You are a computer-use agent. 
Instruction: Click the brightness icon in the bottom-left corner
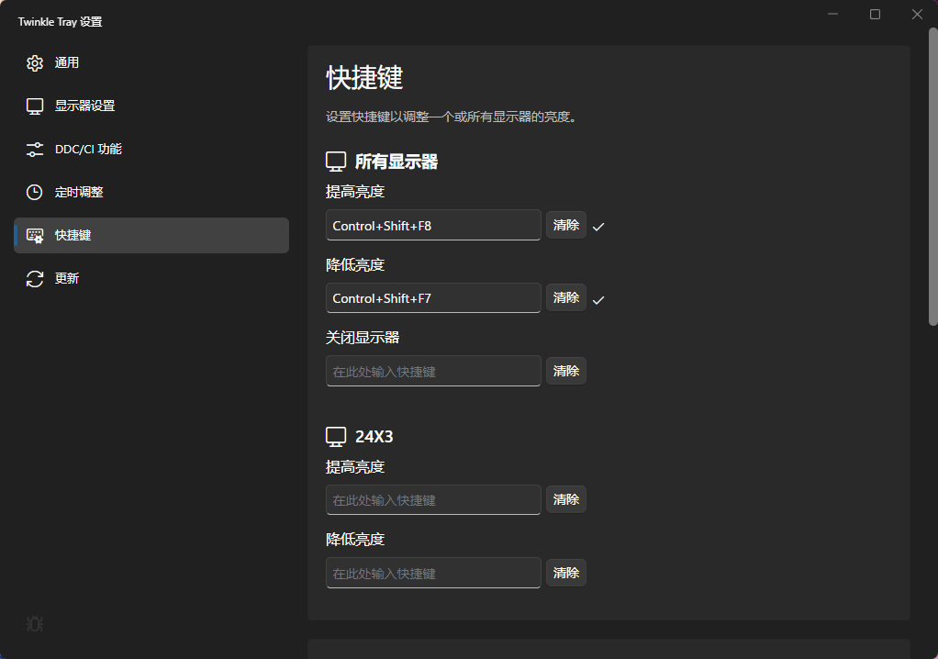tap(35, 624)
